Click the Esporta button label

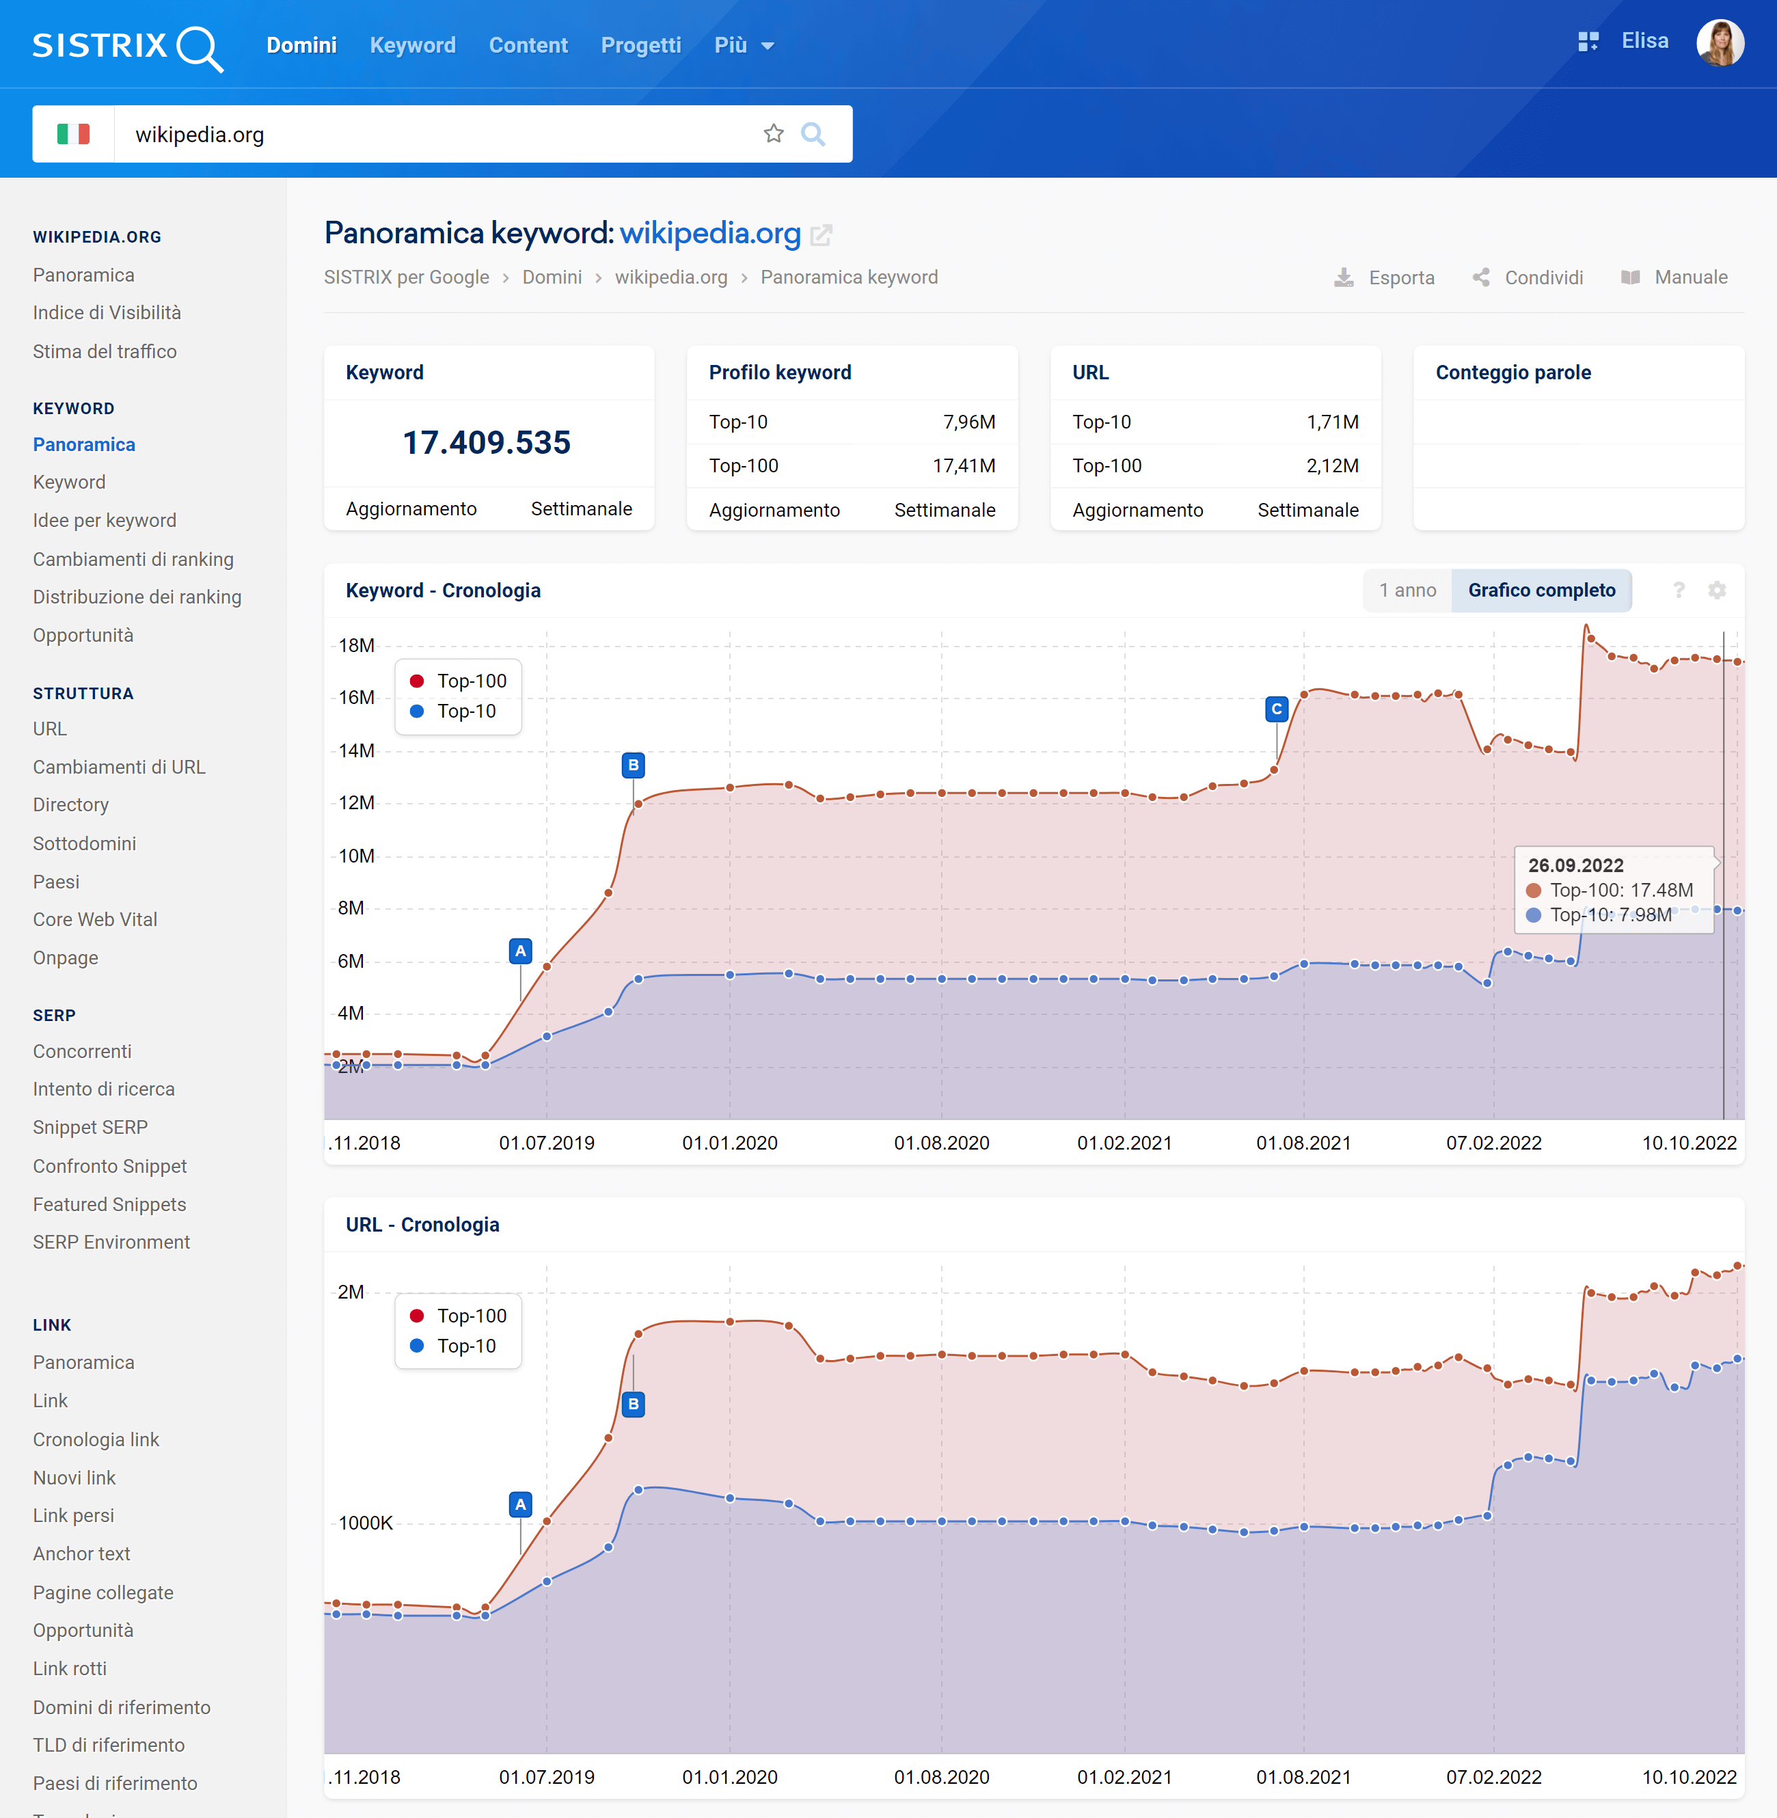point(1401,278)
